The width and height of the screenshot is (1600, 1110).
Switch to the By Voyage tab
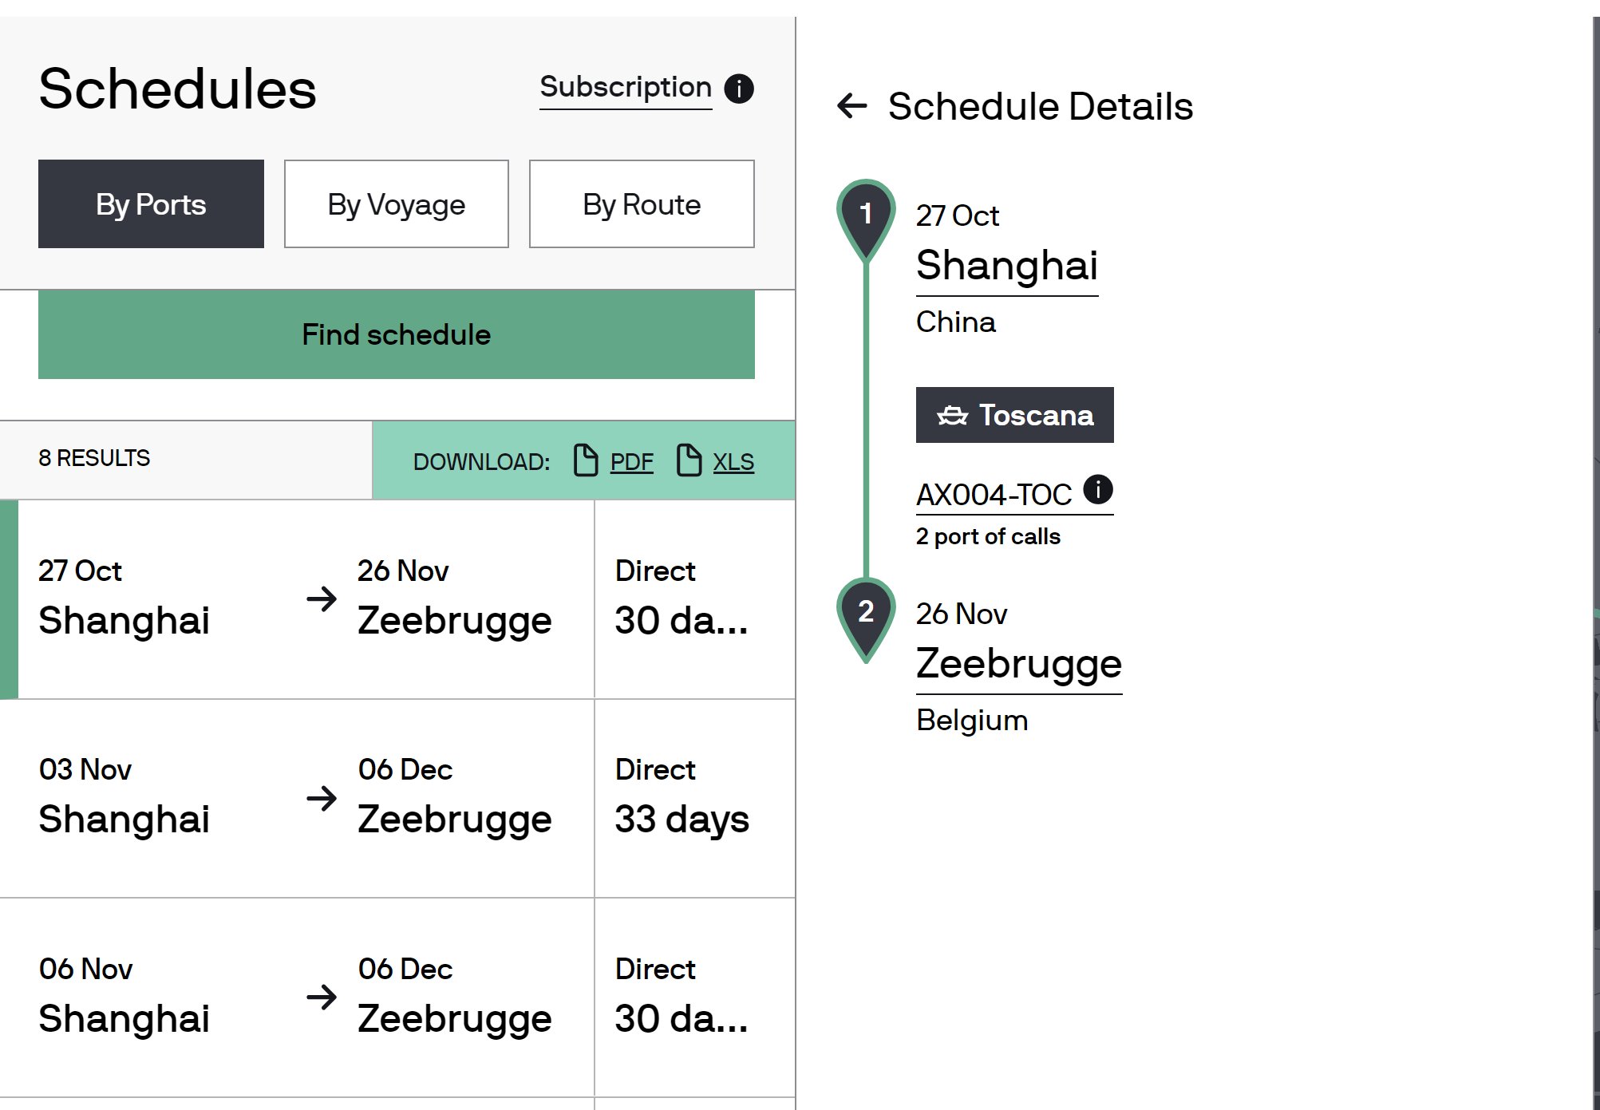pos(396,204)
